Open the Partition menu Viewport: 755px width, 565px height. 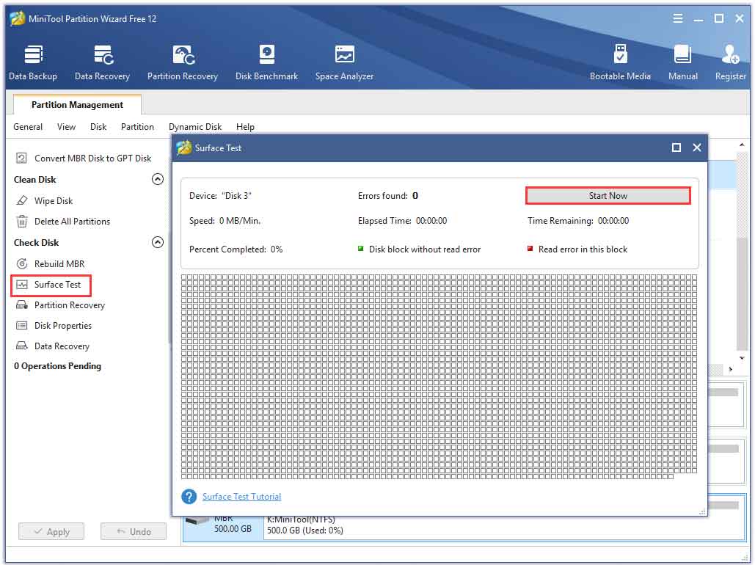coord(137,127)
